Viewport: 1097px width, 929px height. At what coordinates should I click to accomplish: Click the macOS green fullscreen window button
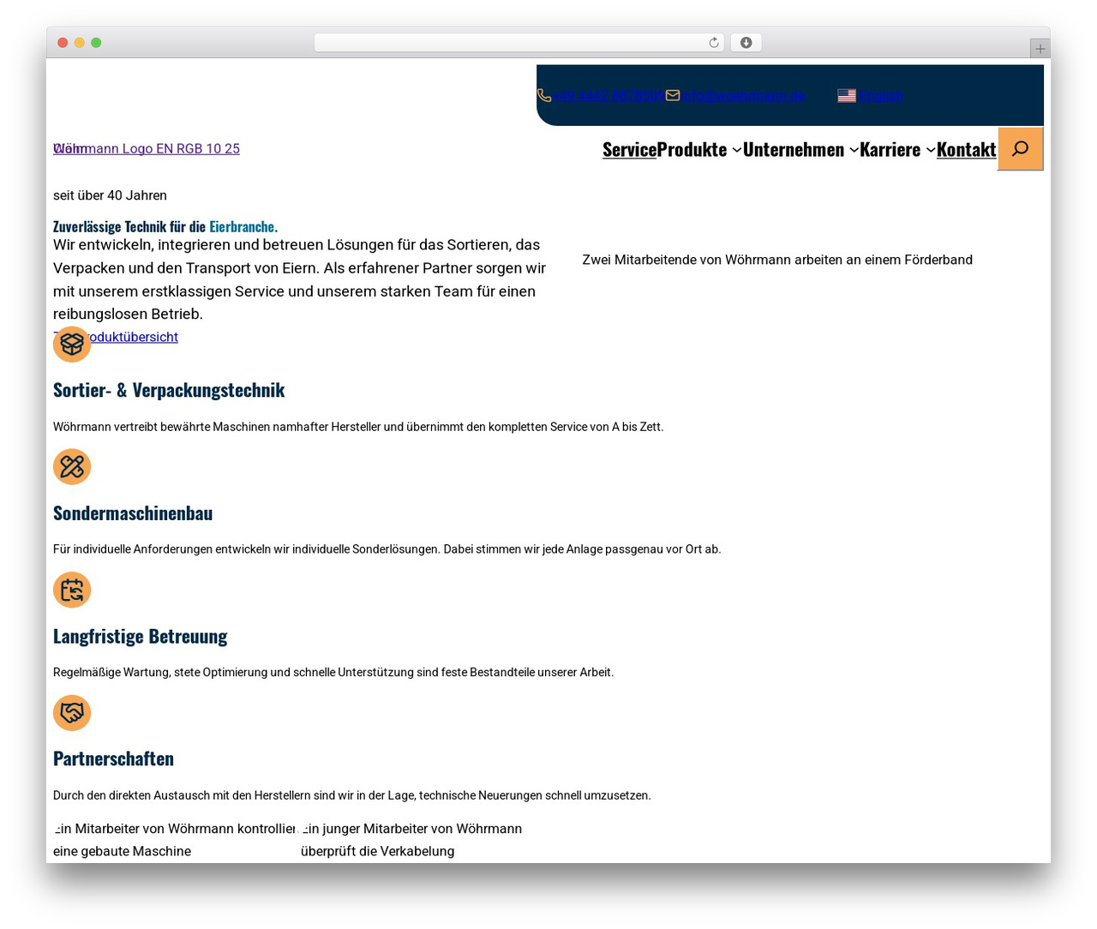(96, 43)
